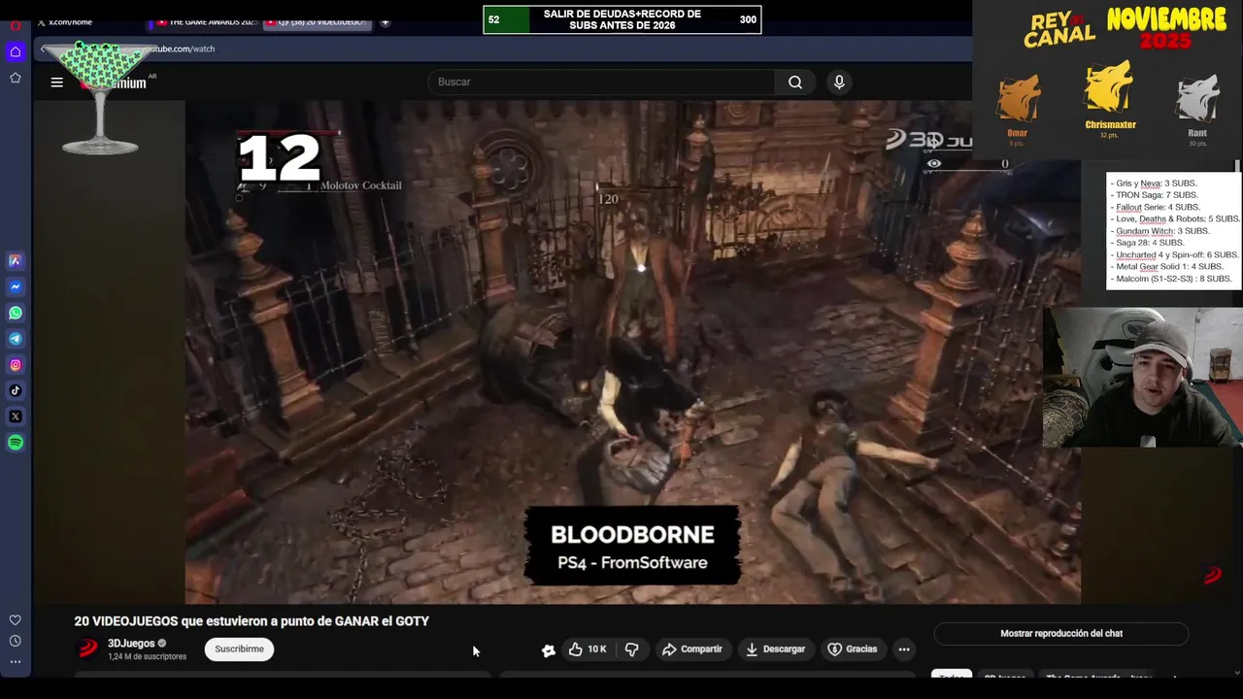Click the subs goal bar overlay

pyautogui.click(x=622, y=19)
